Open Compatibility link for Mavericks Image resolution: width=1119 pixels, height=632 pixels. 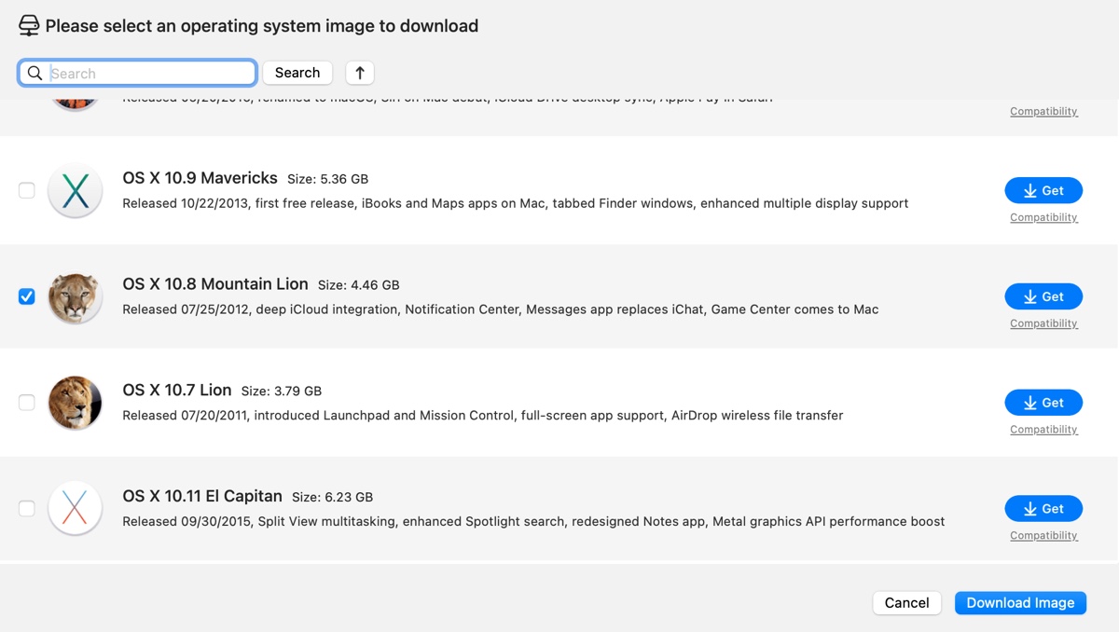1043,217
